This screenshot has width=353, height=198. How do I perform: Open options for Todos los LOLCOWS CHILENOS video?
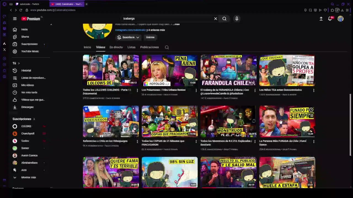point(137,90)
